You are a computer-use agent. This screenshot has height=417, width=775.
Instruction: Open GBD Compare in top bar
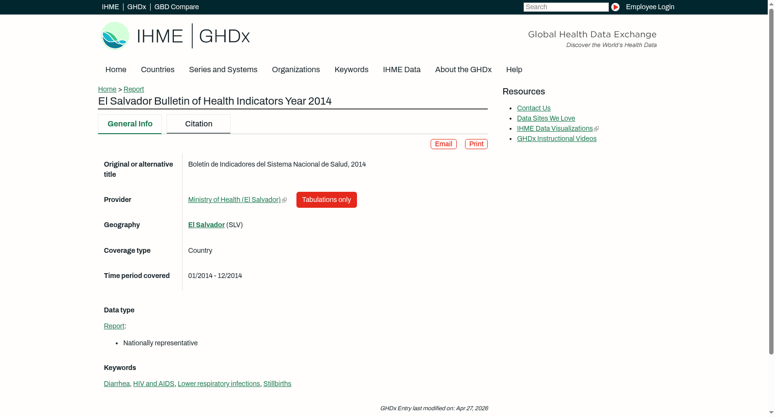click(x=176, y=7)
